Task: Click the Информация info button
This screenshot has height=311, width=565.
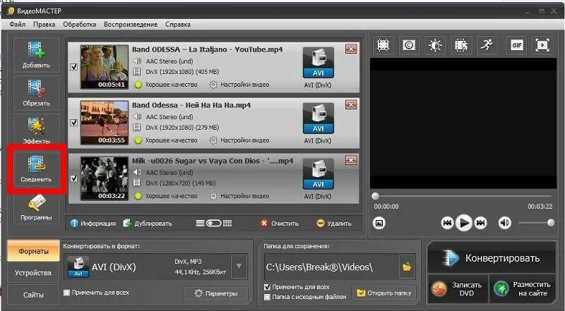Action: (x=93, y=223)
